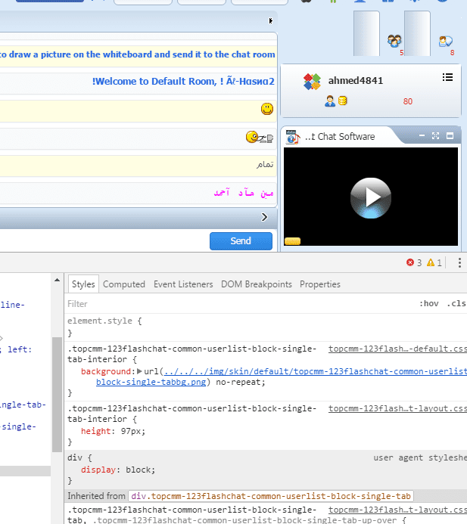Click the error count icon in DevTools
This screenshot has height=524, width=467.
click(x=410, y=263)
